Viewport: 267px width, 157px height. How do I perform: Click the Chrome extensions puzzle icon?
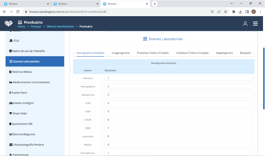coord(234,12)
